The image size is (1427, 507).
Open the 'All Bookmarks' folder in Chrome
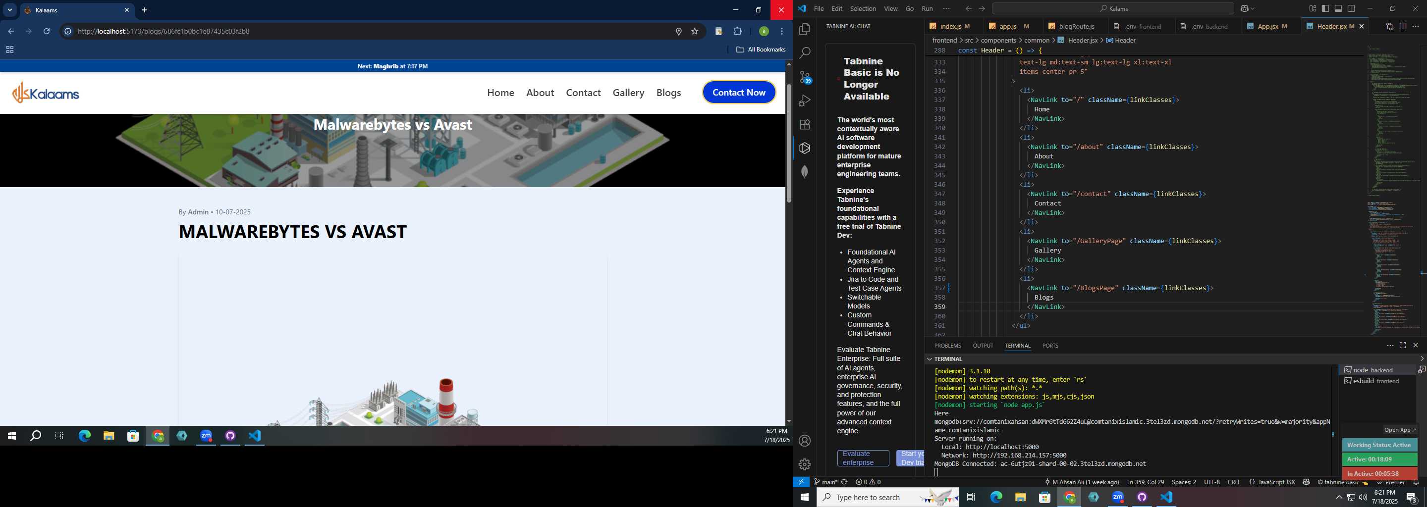[761, 50]
